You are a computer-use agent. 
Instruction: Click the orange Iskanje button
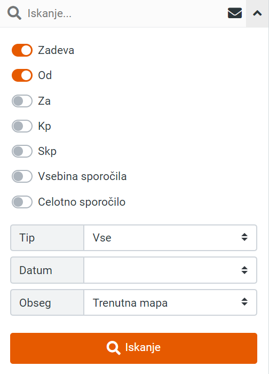pyautogui.click(x=133, y=348)
